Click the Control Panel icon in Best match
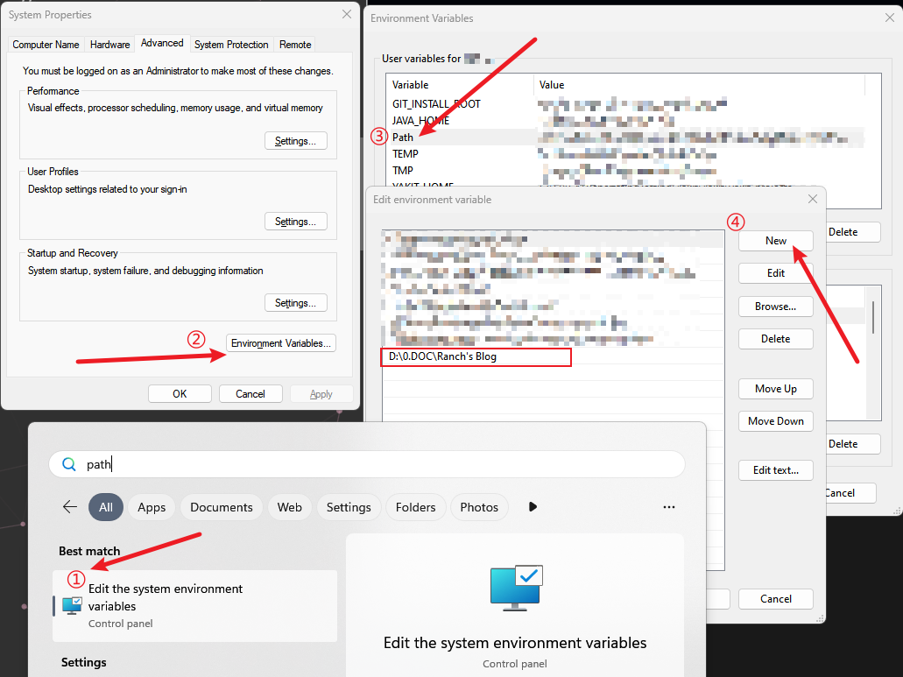This screenshot has width=903, height=677. (73, 604)
